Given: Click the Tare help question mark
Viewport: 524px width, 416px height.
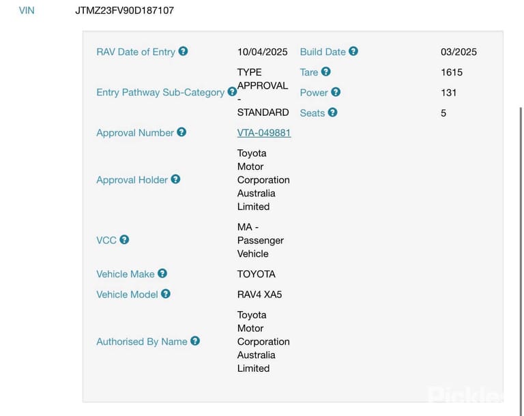Looking at the screenshot, I should 326,72.
